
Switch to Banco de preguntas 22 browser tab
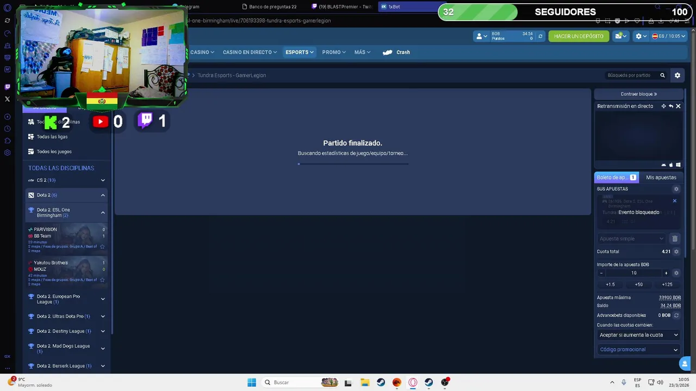[270, 7]
